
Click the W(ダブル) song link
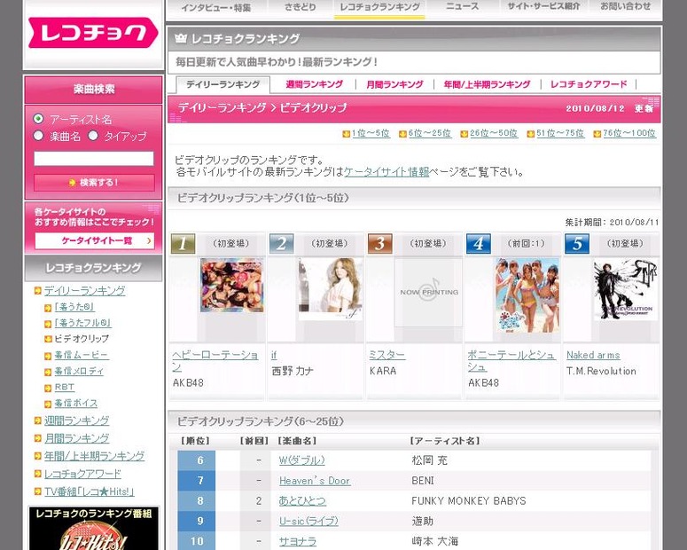pos(302,460)
